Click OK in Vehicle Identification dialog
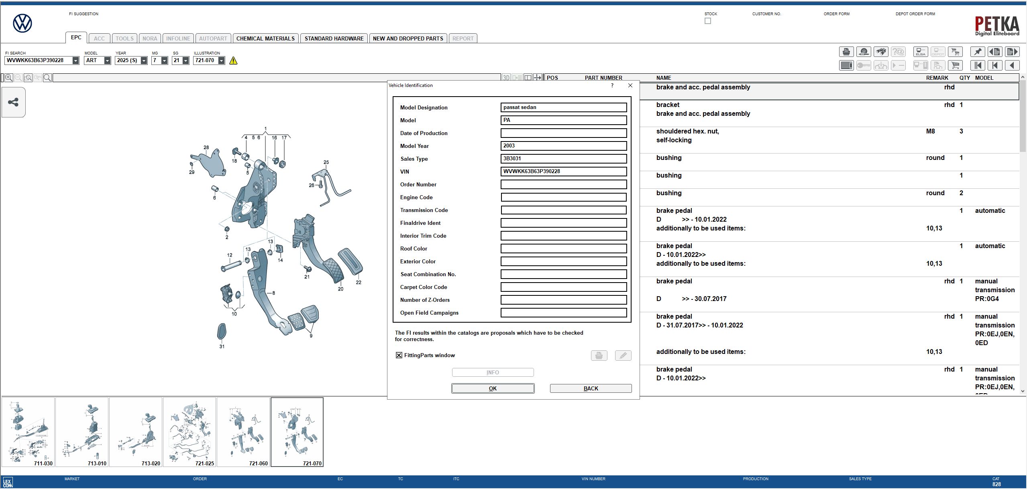Viewport: 1027px width, 489px height. pos(493,388)
